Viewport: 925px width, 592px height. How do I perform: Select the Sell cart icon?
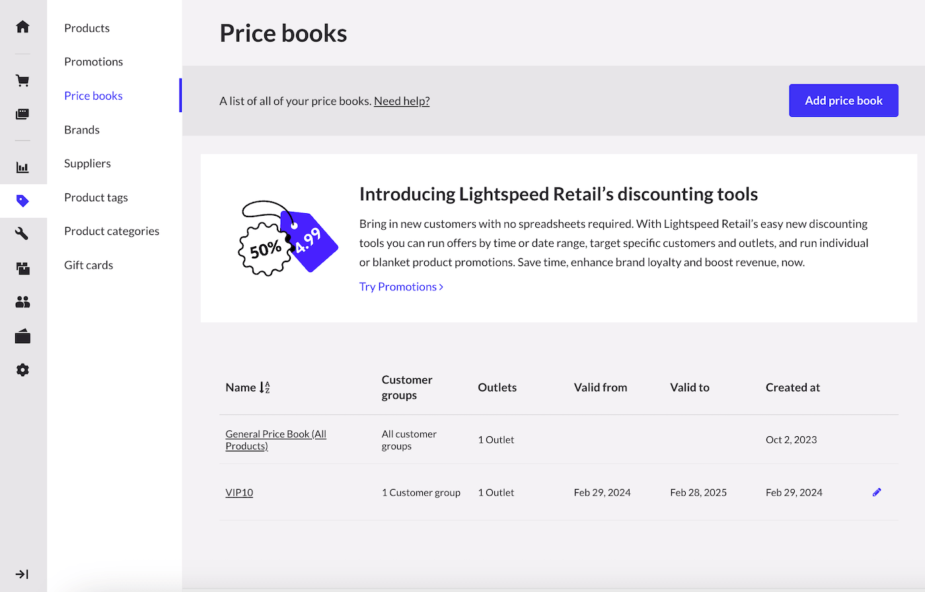[x=22, y=80]
